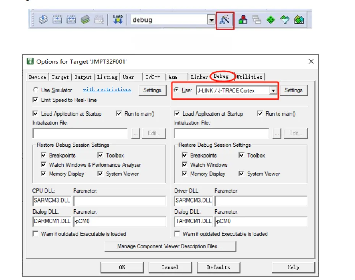This screenshot has height=280, width=355.
Task: Click J-LINK Settings button
Action: [x=293, y=90]
